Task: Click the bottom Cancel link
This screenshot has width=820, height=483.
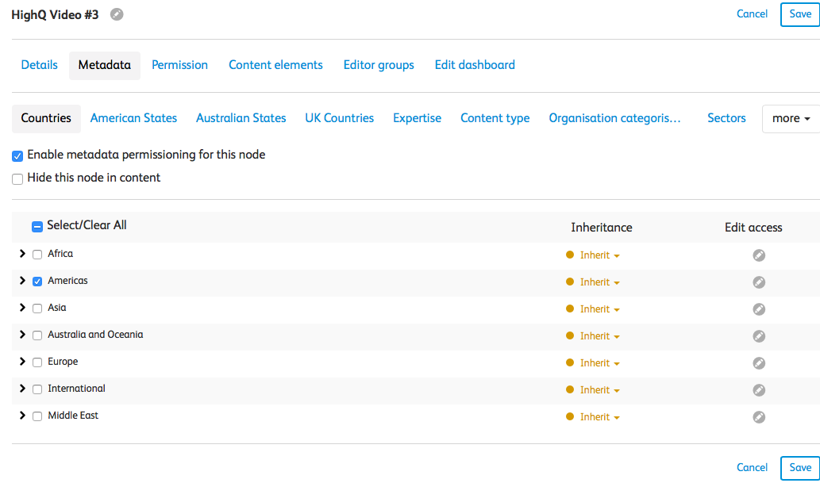Action: [x=752, y=468]
